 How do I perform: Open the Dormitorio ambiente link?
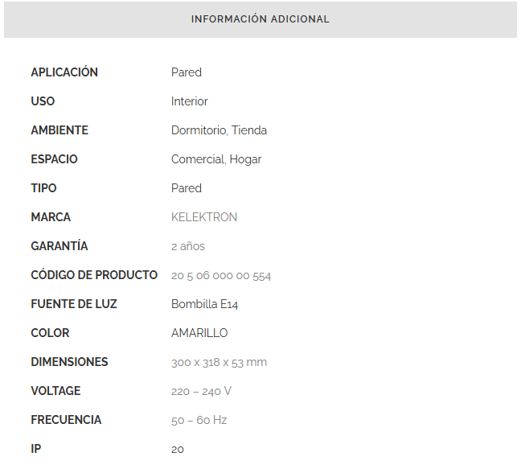198,130
